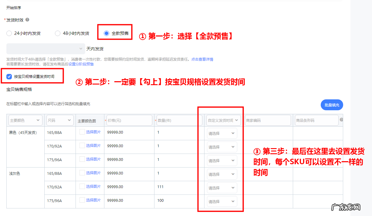Click the help icon beside 发货时效 label
The height and width of the screenshot is (216, 372).
click(x=28, y=20)
